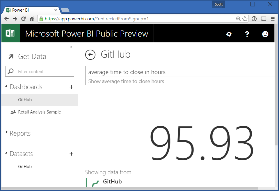279x191 pixels.
Task: Click the Power BI logo icon
Action: pos(10,33)
